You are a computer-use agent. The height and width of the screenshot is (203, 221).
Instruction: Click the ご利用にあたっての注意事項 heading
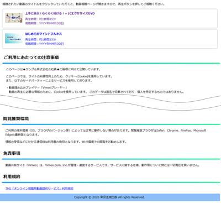tap(31, 58)
